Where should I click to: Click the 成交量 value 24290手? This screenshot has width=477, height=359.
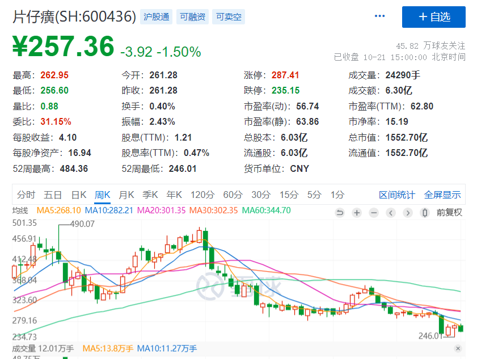coord(403,75)
